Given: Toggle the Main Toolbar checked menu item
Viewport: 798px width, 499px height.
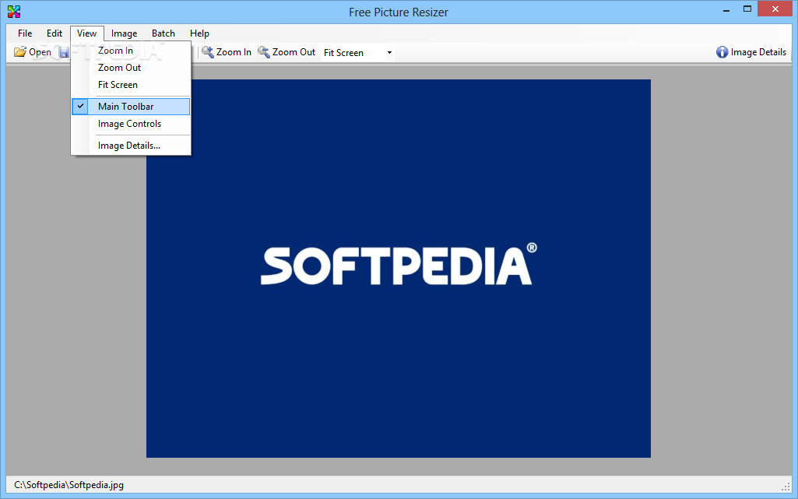Looking at the screenshot, I should [x=131, y=107].
